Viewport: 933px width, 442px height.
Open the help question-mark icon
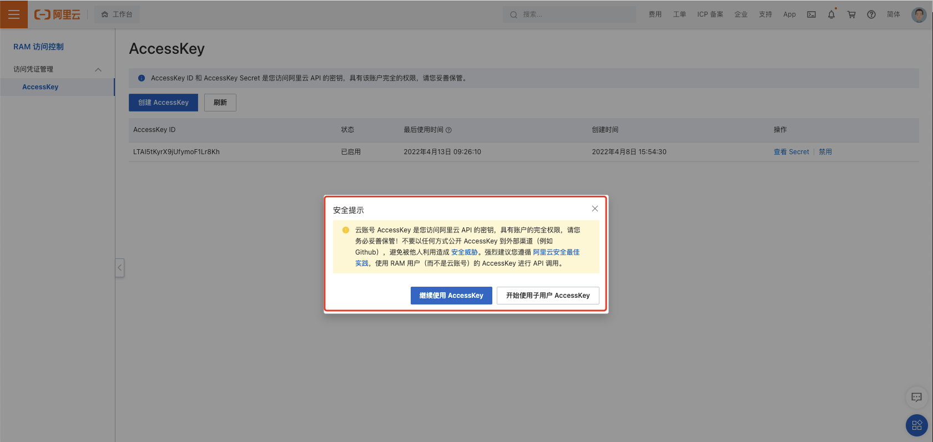[871, 14]
